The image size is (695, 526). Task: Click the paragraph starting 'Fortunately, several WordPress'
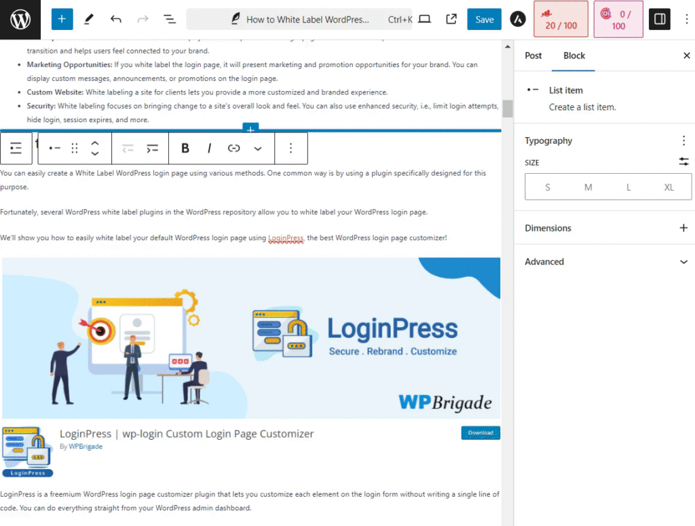214,212
